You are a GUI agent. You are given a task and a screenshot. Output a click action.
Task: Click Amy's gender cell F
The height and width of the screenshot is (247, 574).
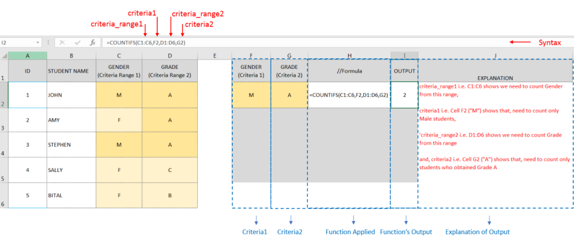(119, 120)
